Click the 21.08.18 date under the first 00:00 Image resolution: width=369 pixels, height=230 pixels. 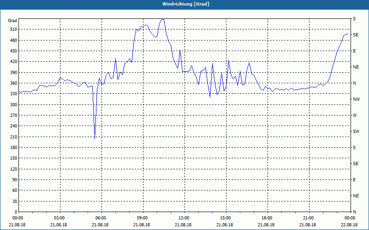17,225
